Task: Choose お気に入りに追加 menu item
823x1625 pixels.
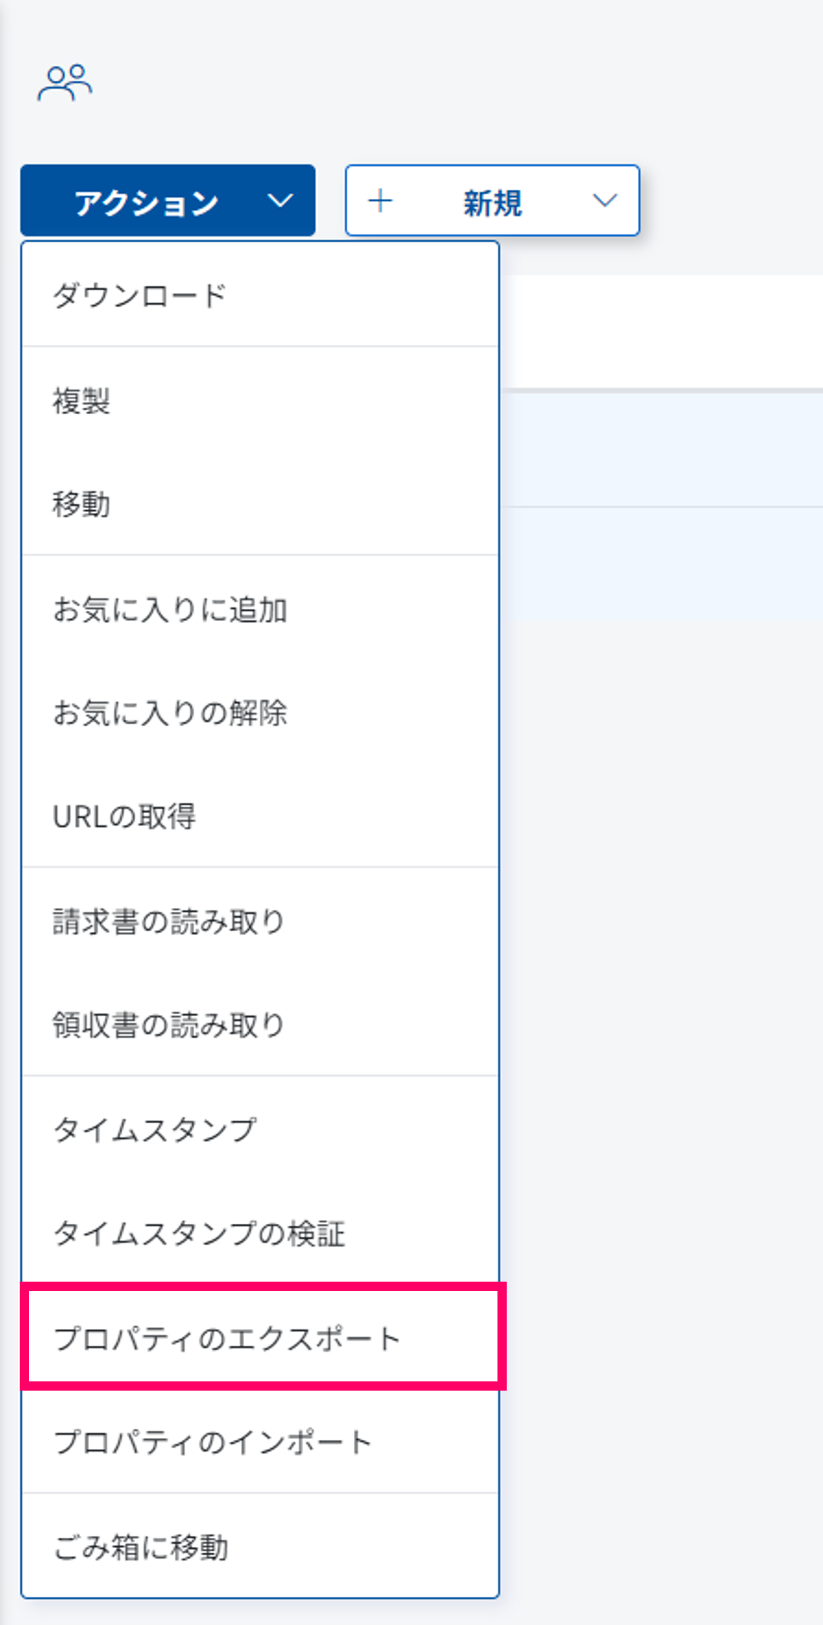Action: click(x=170, y=609)
